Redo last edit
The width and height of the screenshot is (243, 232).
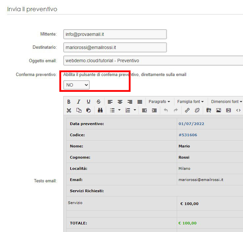pyautogui.click(x=176, y=110)
